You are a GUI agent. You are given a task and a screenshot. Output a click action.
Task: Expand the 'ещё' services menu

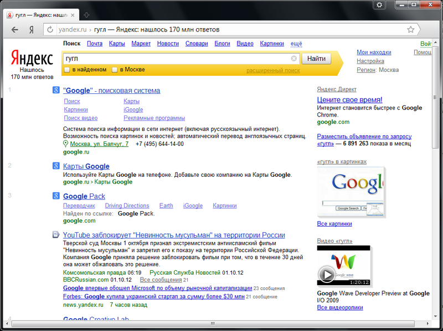pos(296,44)
